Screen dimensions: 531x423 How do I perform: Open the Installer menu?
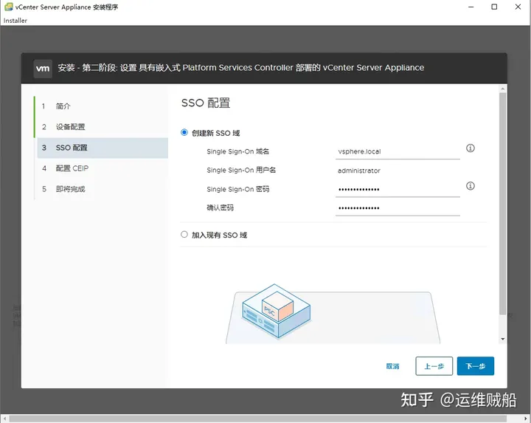(15, 21)
